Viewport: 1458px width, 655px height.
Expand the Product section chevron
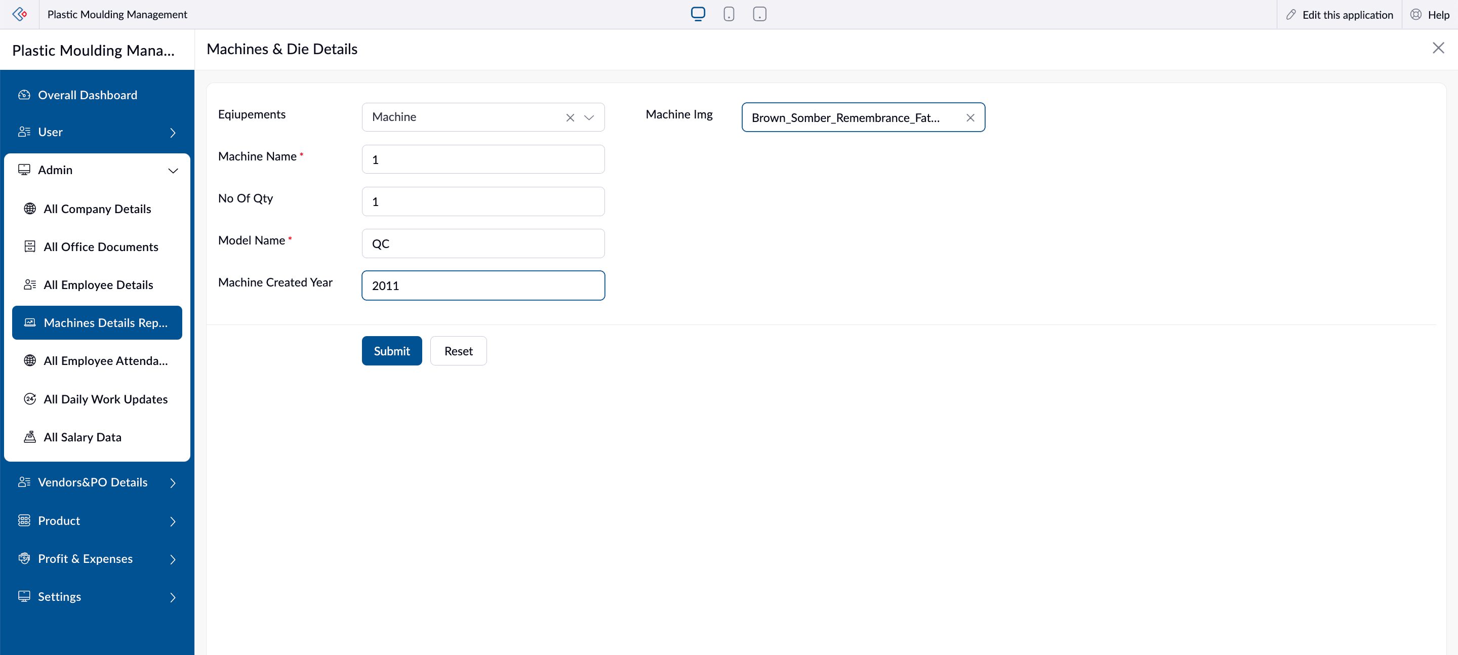pos(173,521)
